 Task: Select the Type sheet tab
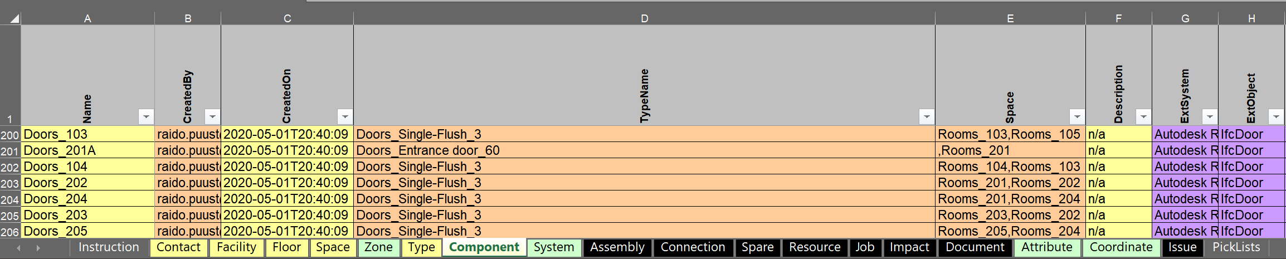tap(421, 247)
